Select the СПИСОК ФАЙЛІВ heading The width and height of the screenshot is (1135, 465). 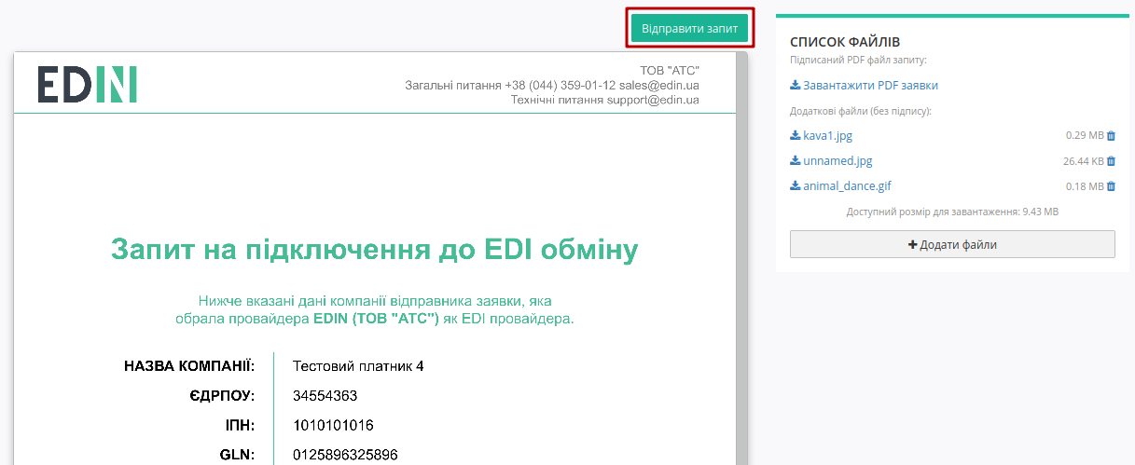click(844, 42)
